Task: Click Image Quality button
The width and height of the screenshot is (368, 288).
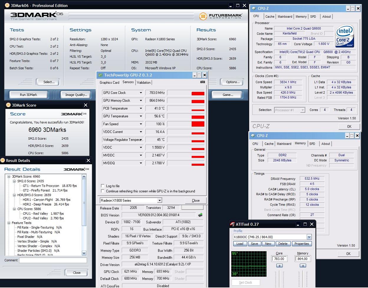Action: (x=76, y=95)
